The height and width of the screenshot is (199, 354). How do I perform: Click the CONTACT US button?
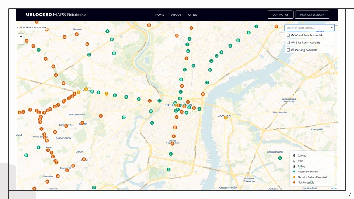point(280,15)
